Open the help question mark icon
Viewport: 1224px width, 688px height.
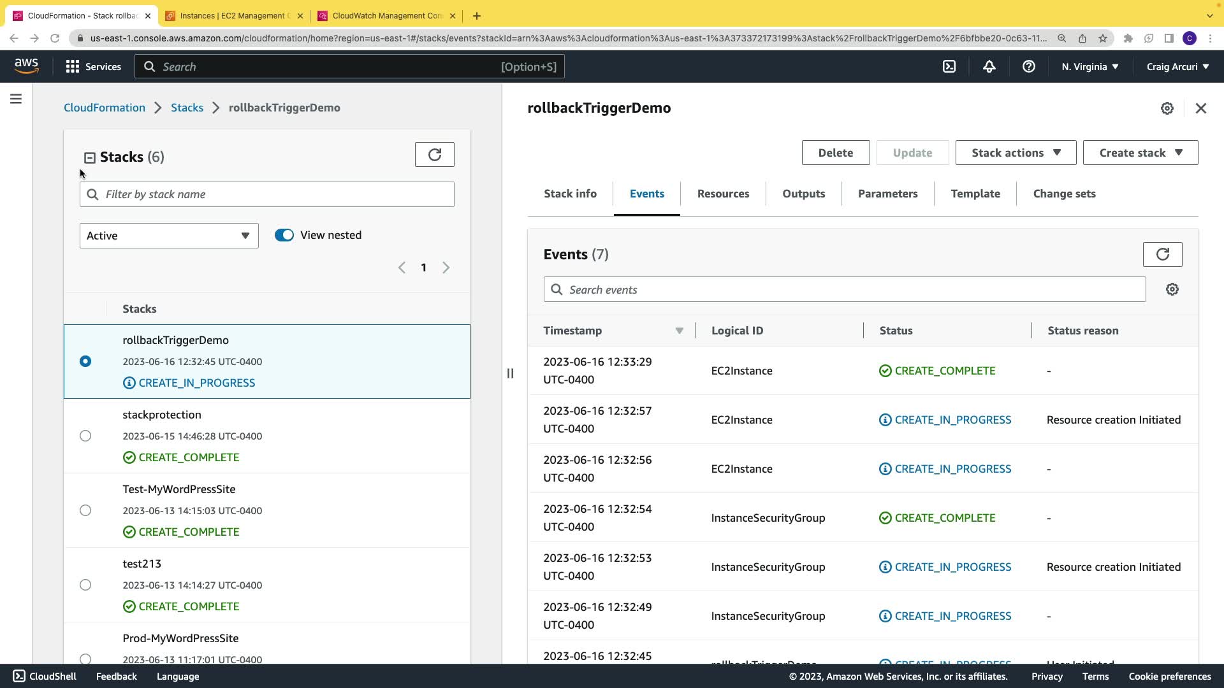(1028, 66)
